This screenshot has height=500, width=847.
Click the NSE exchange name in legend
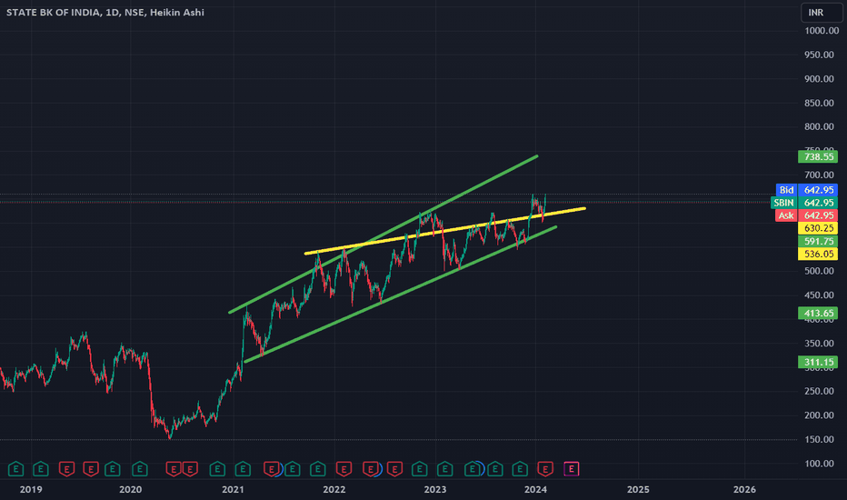tap(134, 12)
